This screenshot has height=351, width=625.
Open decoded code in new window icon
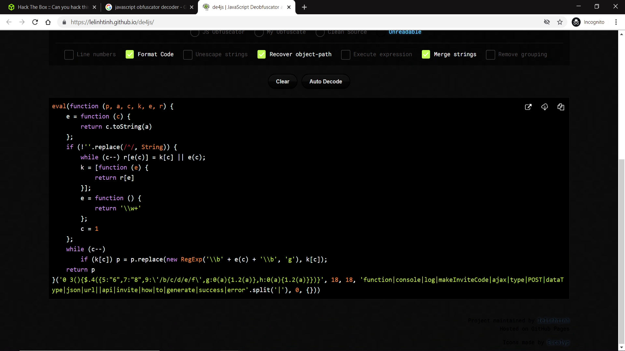tap(528, 107)
